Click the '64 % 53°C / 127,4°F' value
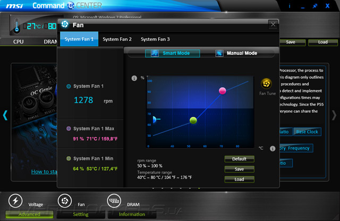340x221 pixels. coord(95,169)
